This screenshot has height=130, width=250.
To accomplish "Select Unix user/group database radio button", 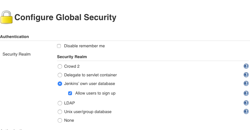I will (x=60, y=112).
